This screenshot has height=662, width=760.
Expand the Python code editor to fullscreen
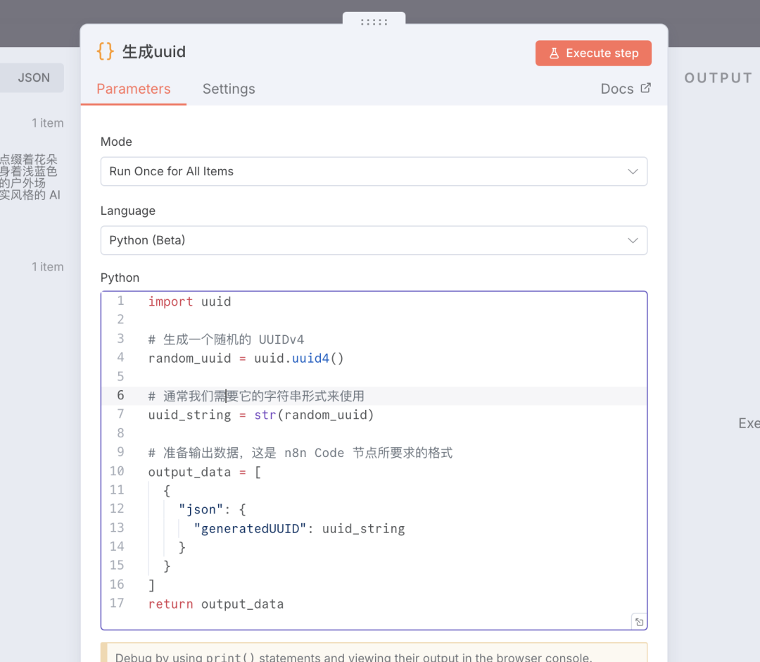pos(638,621)
